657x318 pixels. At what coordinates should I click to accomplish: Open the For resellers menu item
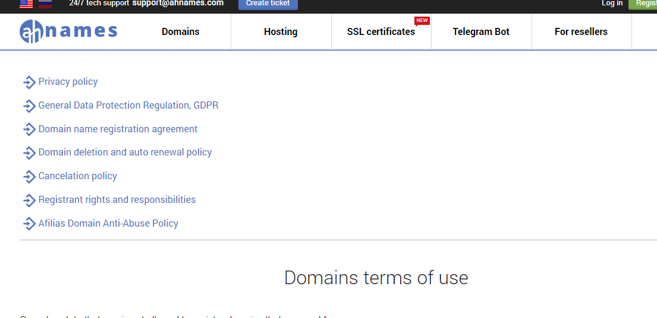click(581, 32)
